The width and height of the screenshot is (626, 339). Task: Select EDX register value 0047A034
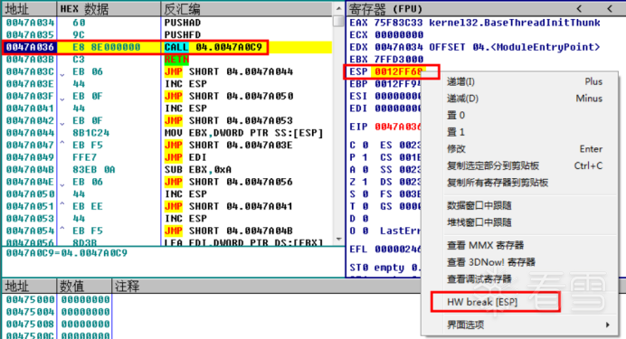coord(398,47)
